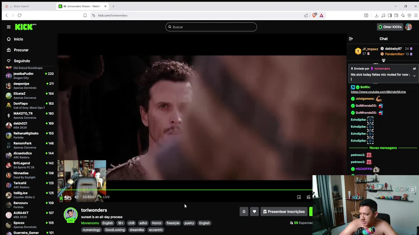Open Brave Shields lion icon
This screenshot has width=419, height=235.
(315, 15)
